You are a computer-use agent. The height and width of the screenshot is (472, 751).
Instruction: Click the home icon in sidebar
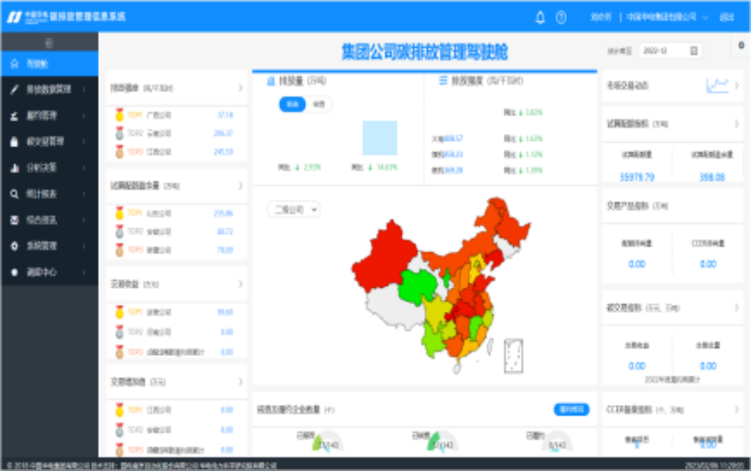(x=14, y=63)
